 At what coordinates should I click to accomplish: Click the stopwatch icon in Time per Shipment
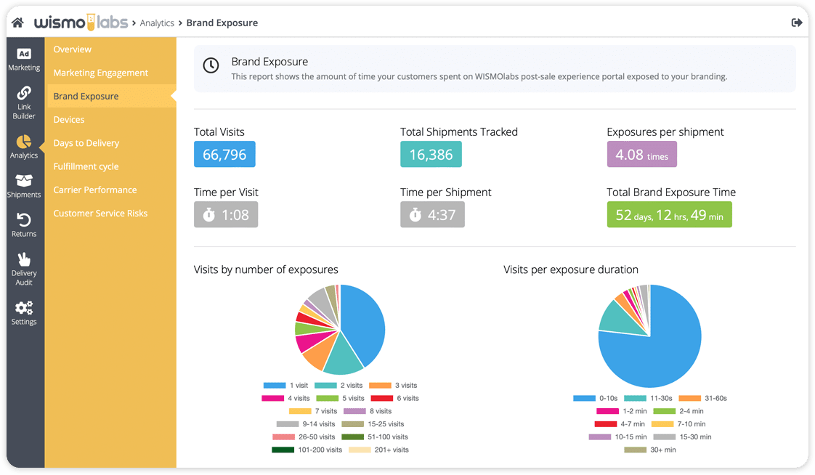[415, 215]
